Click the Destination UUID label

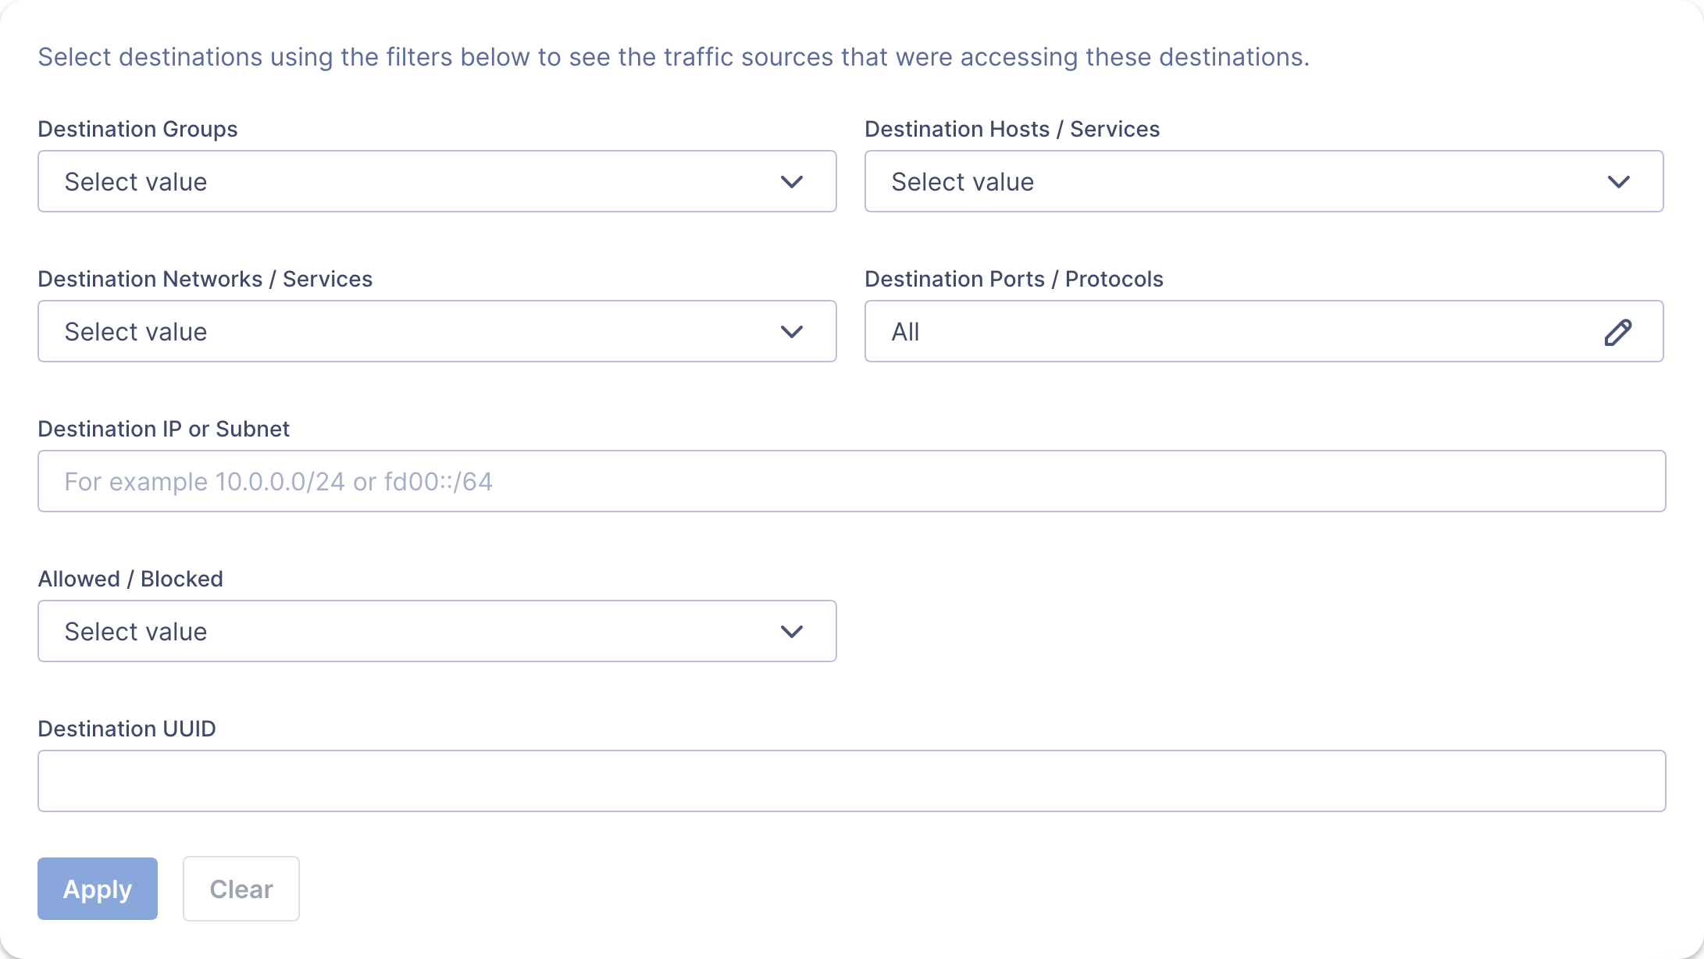[x=127, y=729]
